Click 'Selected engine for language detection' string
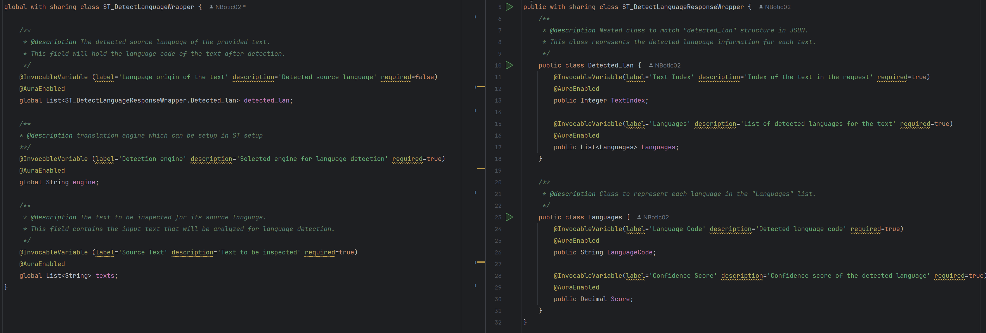The width and height of the screenshot is (986, 333). 312,159
